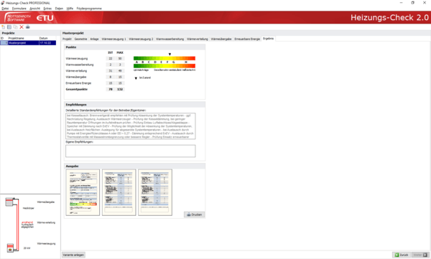Click the new project toolbar icon

click(x=4, y=27)
